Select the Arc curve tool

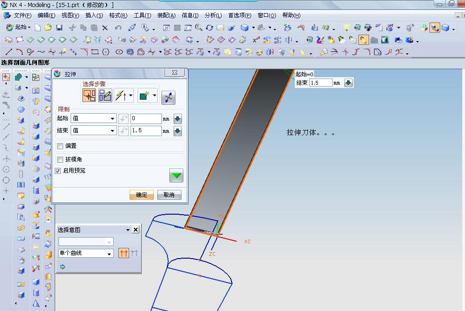pyautogui.click(x=20, y=52)
